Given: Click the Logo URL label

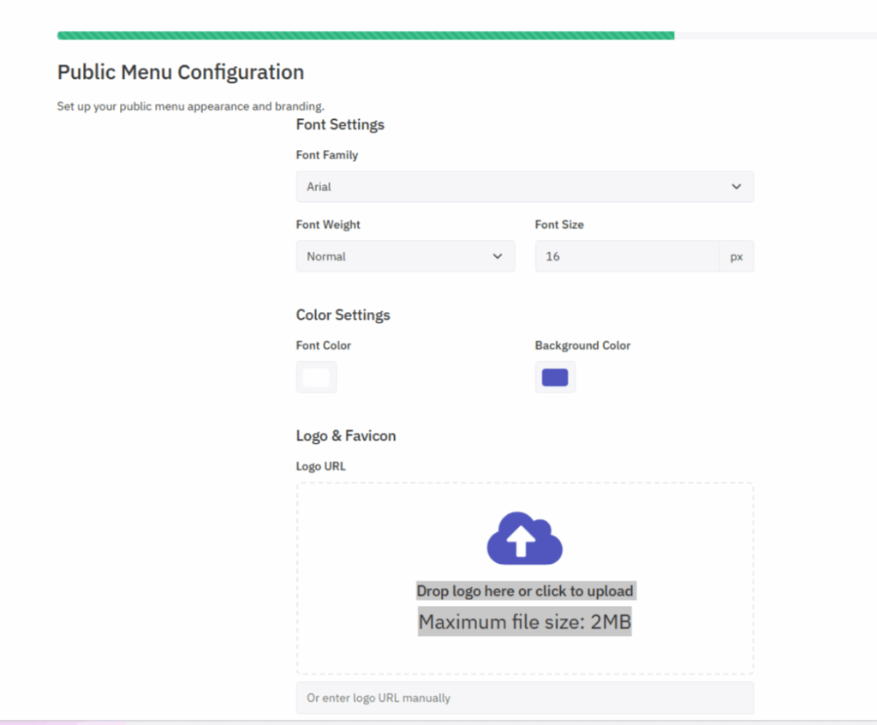Looking at the screenshot, I should (x=320, y=466).
